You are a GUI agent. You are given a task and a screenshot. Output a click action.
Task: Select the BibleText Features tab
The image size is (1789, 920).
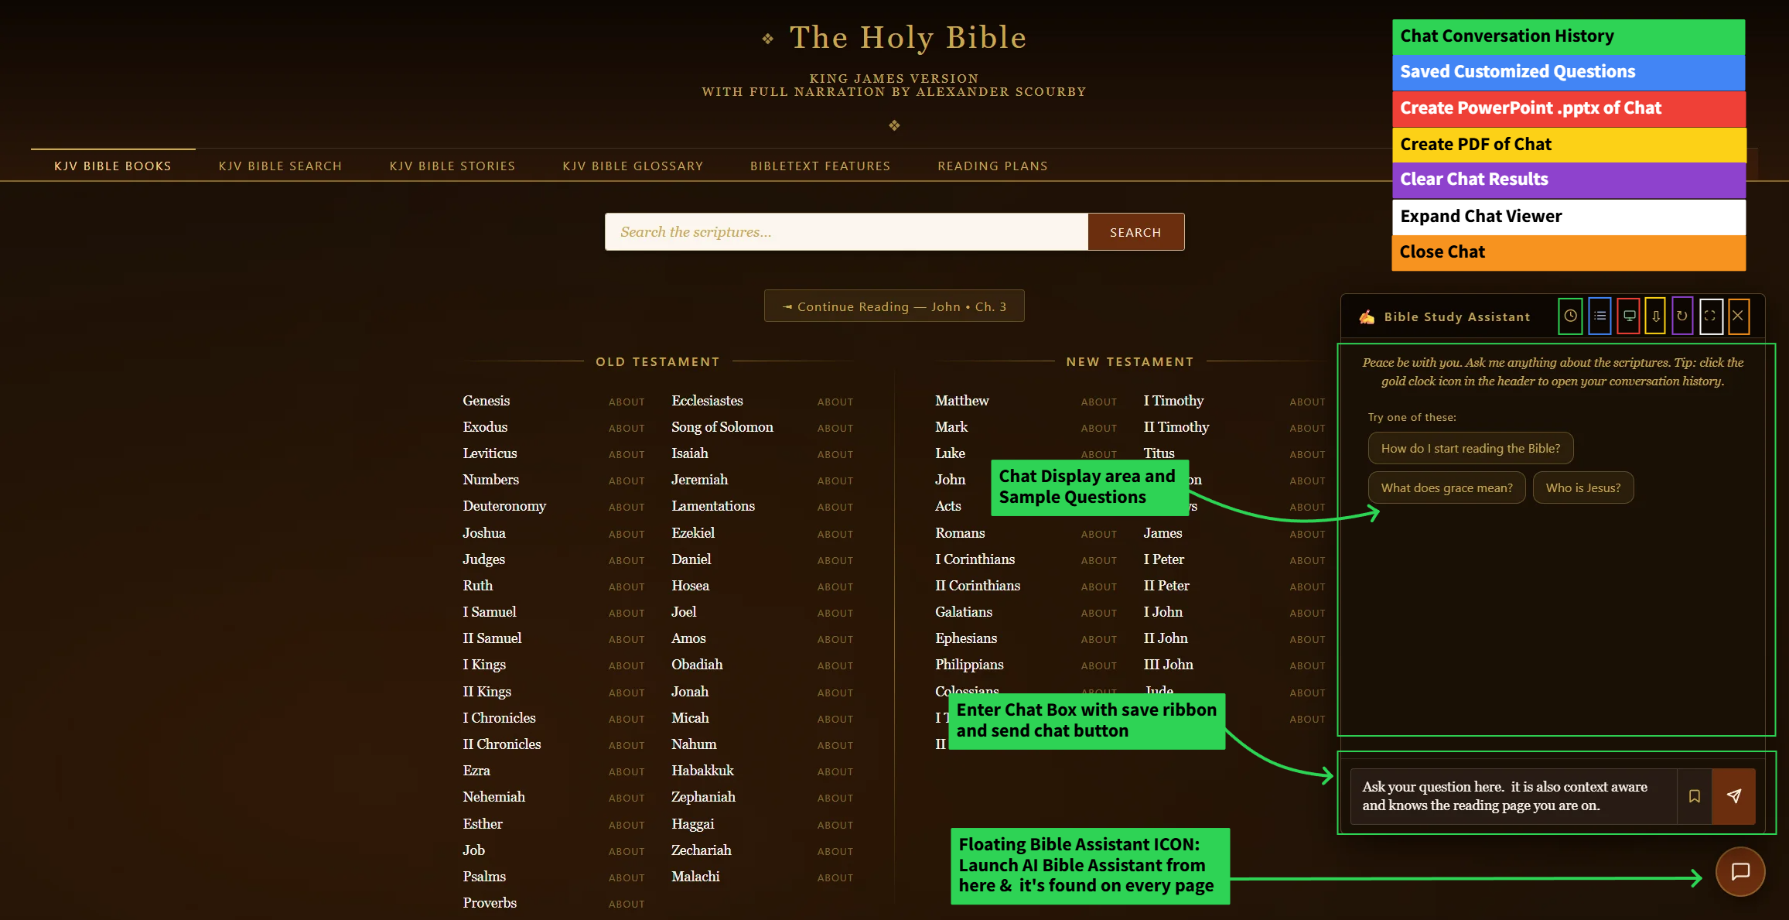[820, 166]
